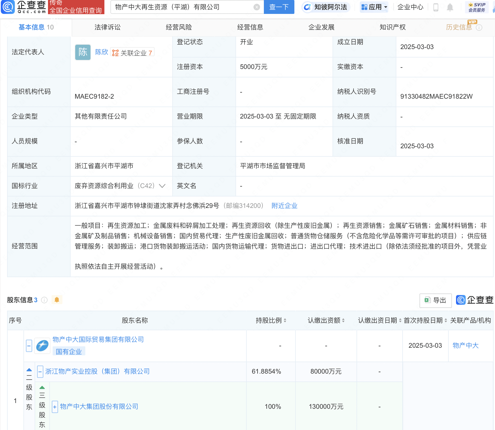Open the 历史信息 VIP tab

459,27
